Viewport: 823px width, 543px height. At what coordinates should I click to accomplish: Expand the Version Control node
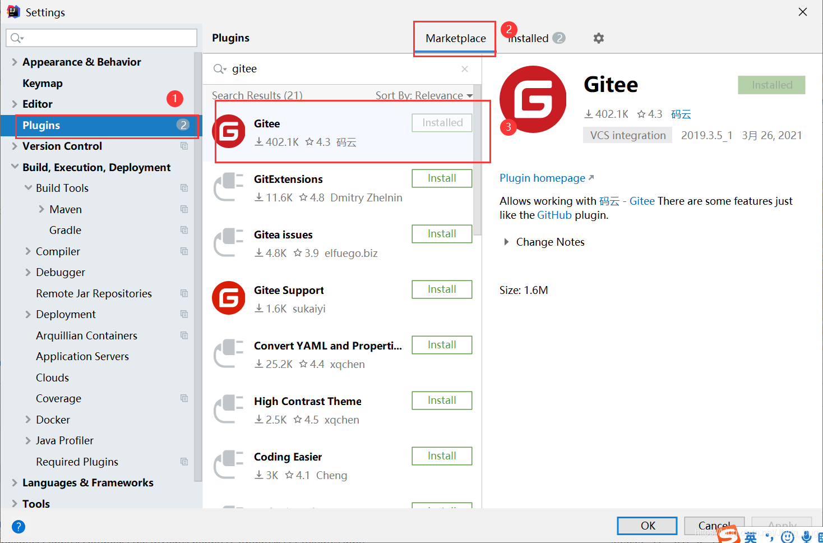pyautogui.click(x=15, y=146)
